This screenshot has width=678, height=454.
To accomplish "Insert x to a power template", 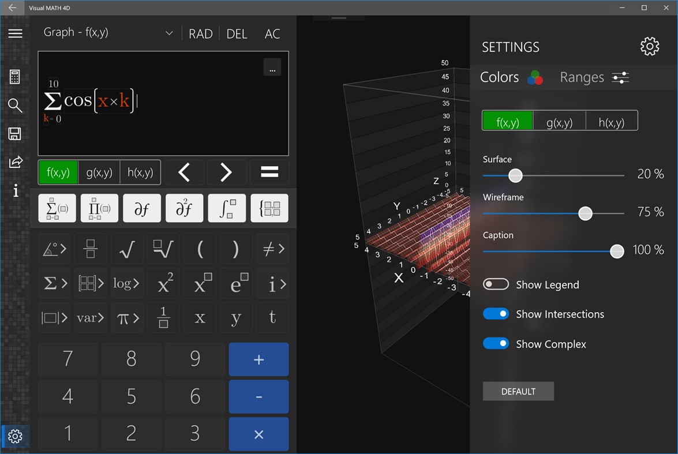I will click(200, 284).
